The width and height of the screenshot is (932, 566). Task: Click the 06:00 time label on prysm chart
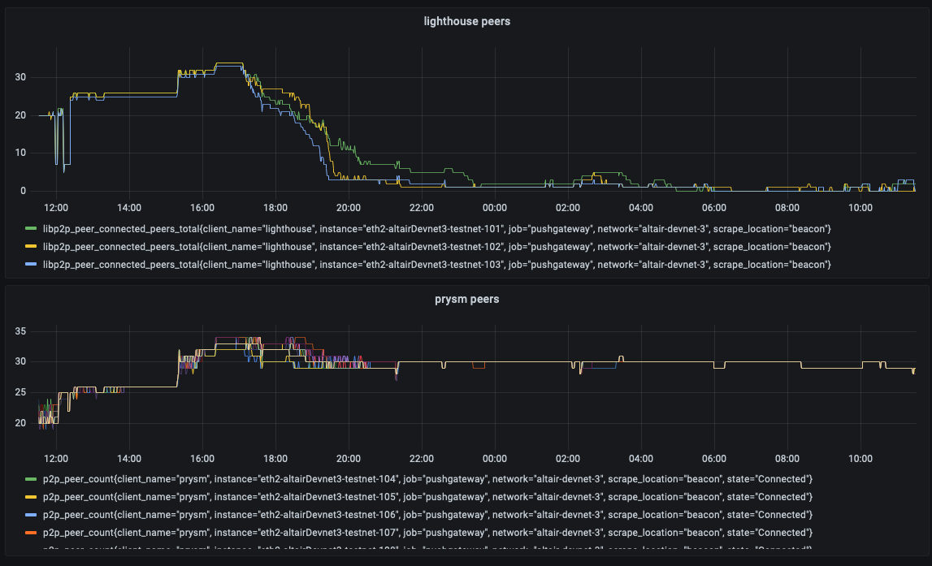pos(713,458)
